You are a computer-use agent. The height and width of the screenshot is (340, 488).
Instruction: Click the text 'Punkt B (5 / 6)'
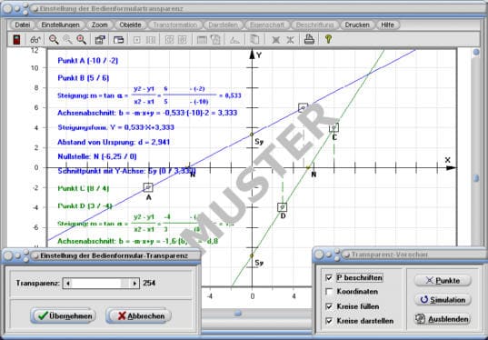coord(84,78)
